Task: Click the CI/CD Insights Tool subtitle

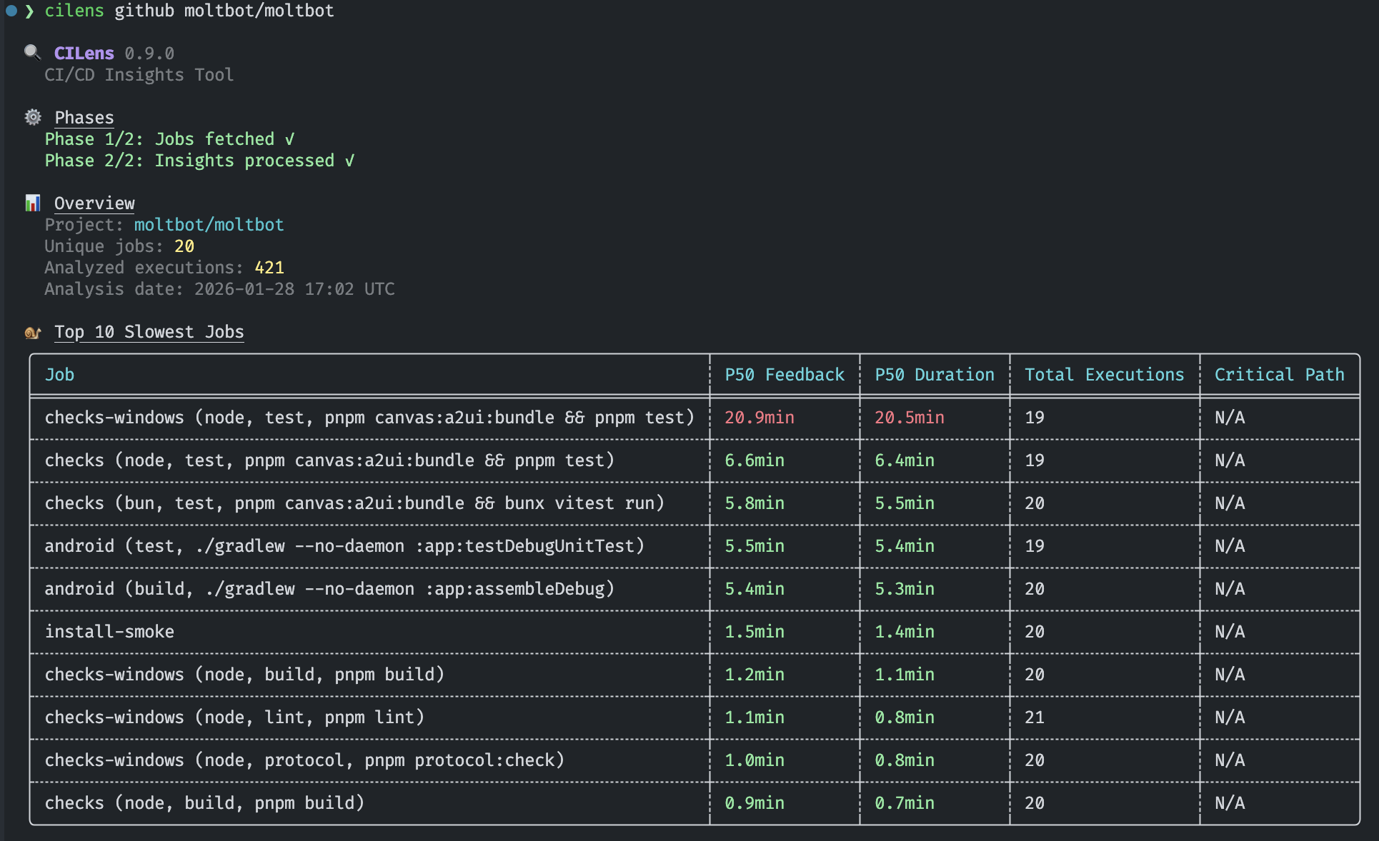Action: (139, 75)
